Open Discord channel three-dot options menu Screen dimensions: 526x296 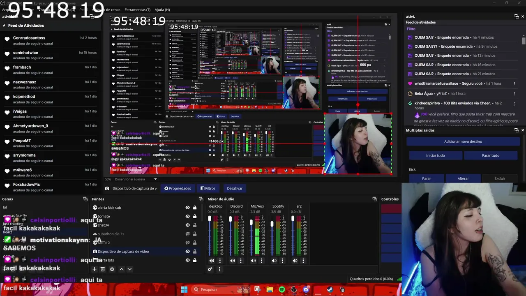tap(241, 261)
